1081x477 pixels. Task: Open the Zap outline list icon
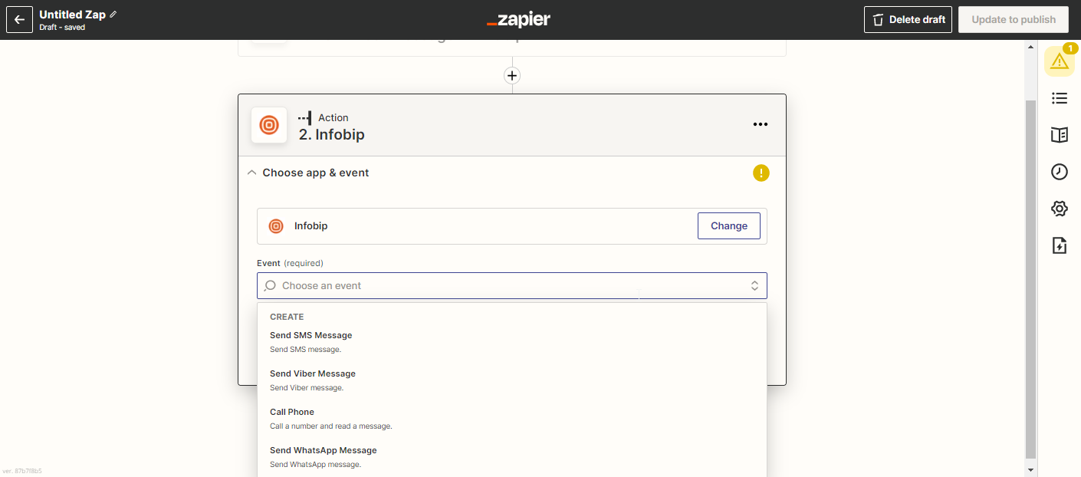tap(1059, 98)
